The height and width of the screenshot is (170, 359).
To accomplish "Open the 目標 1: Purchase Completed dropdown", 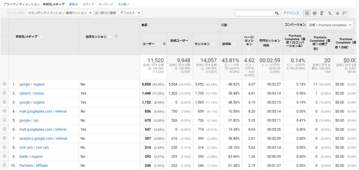I will click(x=330, y=25).
